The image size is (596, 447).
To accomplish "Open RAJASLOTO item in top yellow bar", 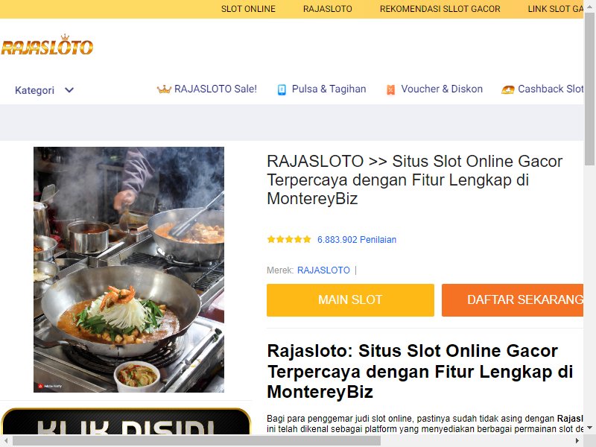I will tap(328, 9).
